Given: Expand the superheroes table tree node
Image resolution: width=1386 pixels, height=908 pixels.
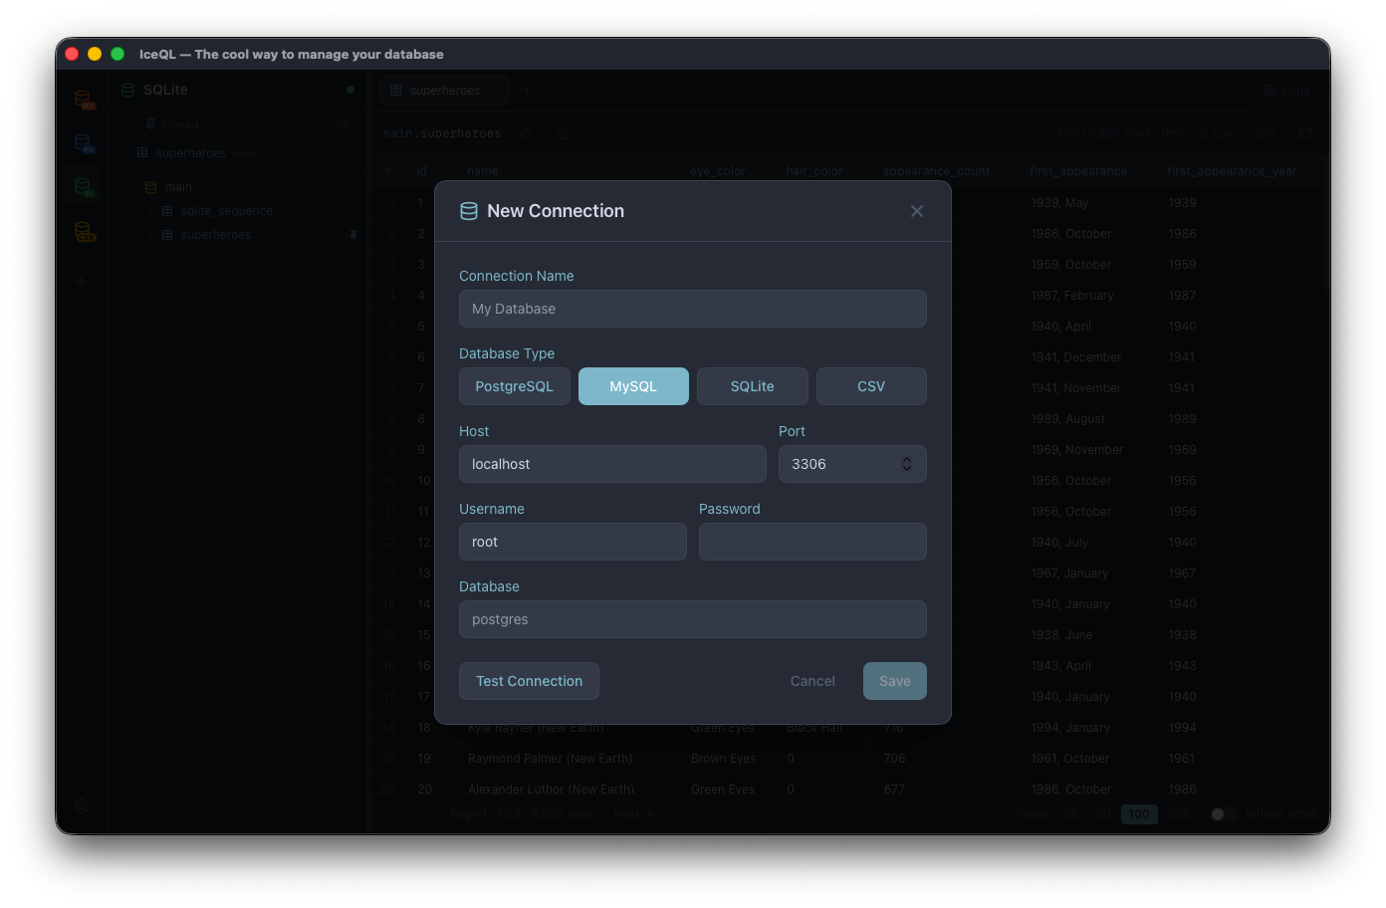Looking at the screenshot, I should click(x=150, y=235).
